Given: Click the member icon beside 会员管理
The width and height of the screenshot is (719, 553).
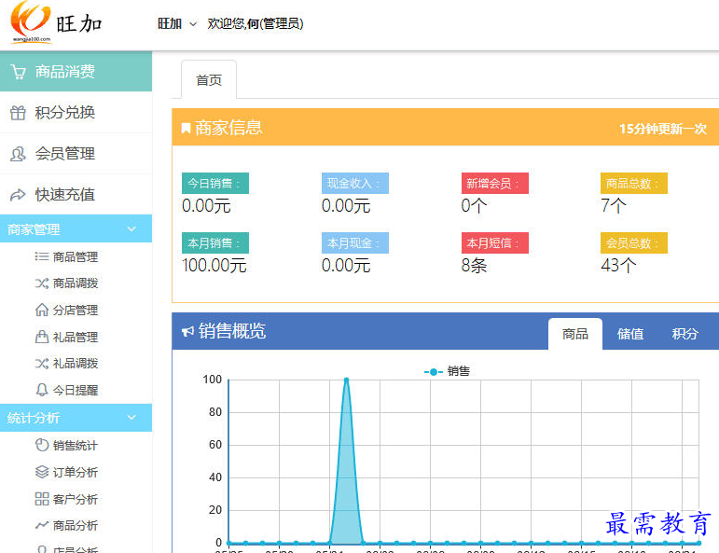Looking at the screenshot, I should tap(18, 154).
